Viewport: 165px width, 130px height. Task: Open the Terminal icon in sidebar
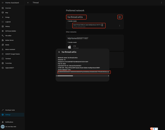(x=3, y=59)
